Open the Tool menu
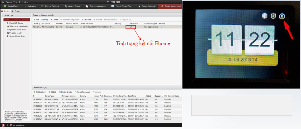Viewport: 301px width, 129px height. [x=21, y=2]
